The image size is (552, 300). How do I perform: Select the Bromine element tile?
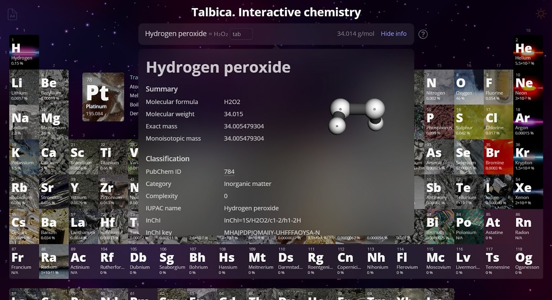498,156
